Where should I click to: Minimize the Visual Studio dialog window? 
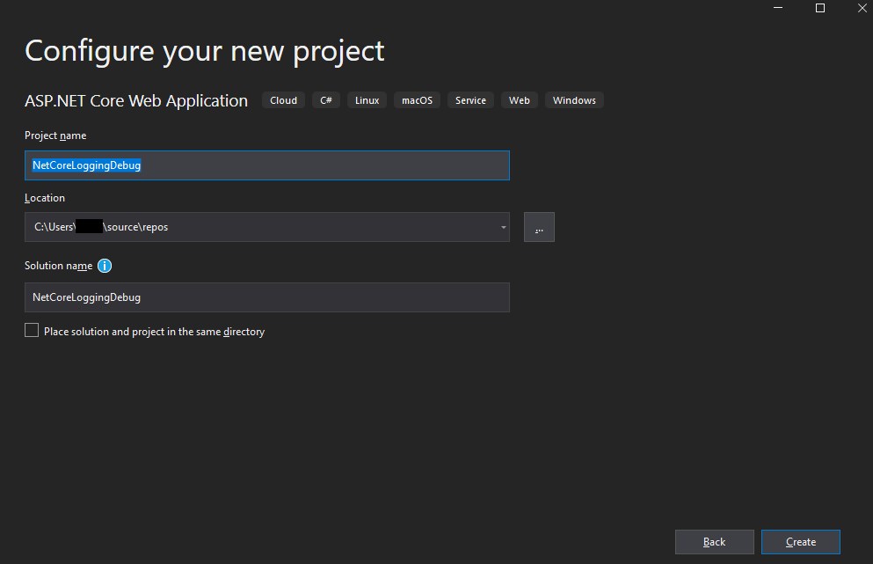[x=777, y=8]
